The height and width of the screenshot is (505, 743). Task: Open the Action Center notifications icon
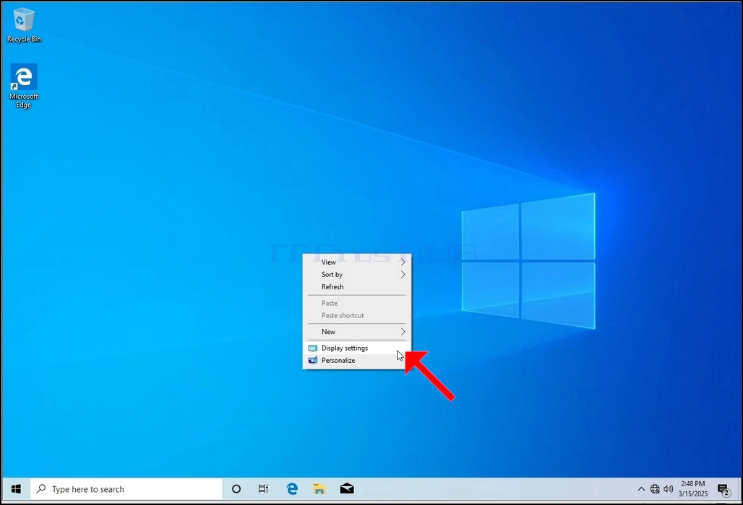(723, 489)
